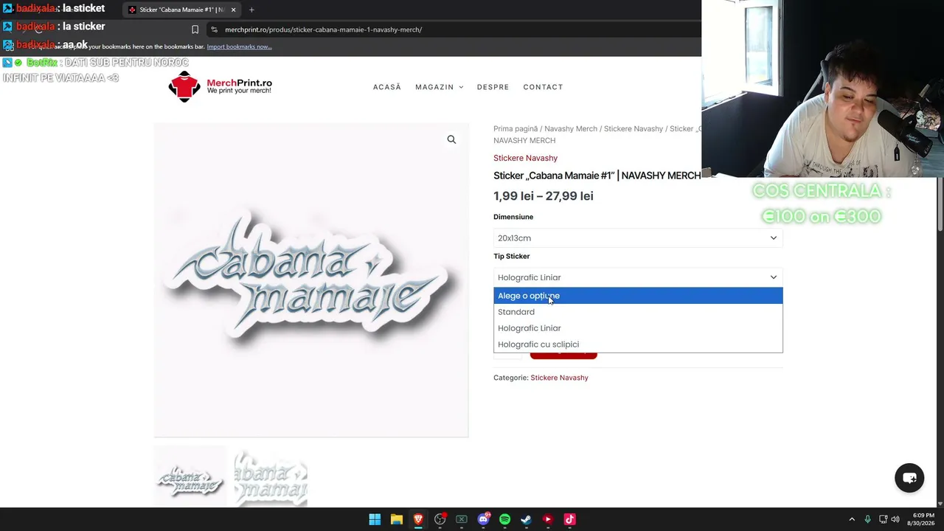Open the live chat bubble widget

click(909, 478)
